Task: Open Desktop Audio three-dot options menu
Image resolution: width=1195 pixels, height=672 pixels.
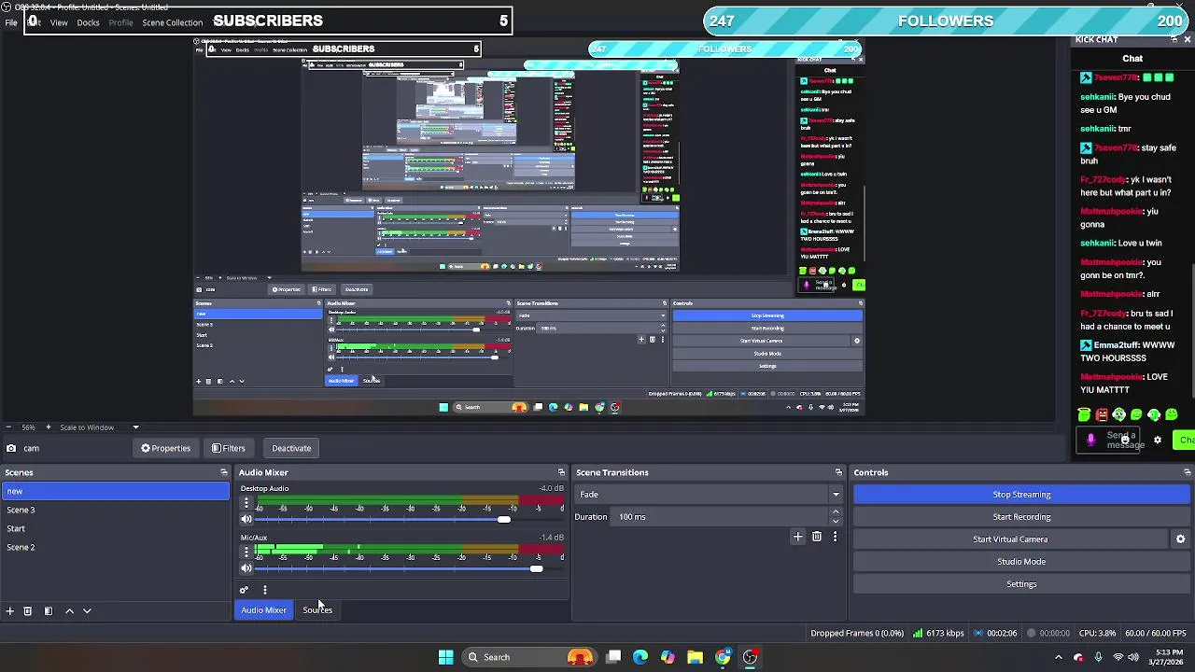Action: 246,503
